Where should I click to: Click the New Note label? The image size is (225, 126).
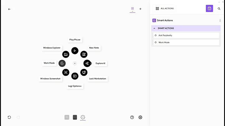pyautogui.click(x=94, y=48)
